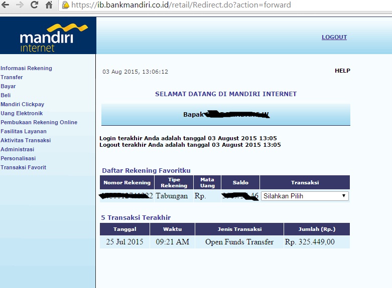Click the Tipe Rekening column header

(174, 182)
